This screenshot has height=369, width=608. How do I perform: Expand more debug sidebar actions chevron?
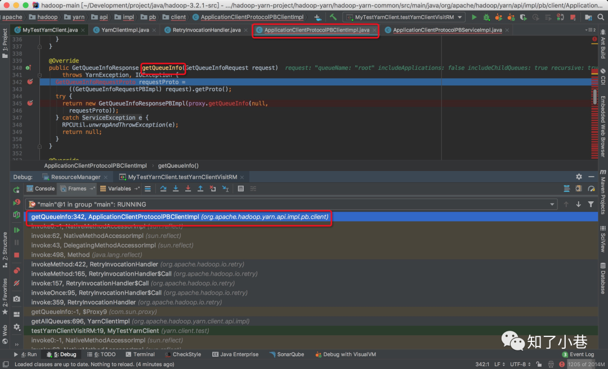[16, 344]
